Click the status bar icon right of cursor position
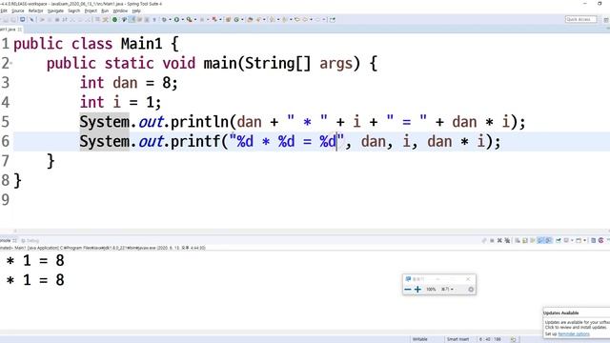The width and height of the screenshot is (610, 343). click(x=514, y=339)
